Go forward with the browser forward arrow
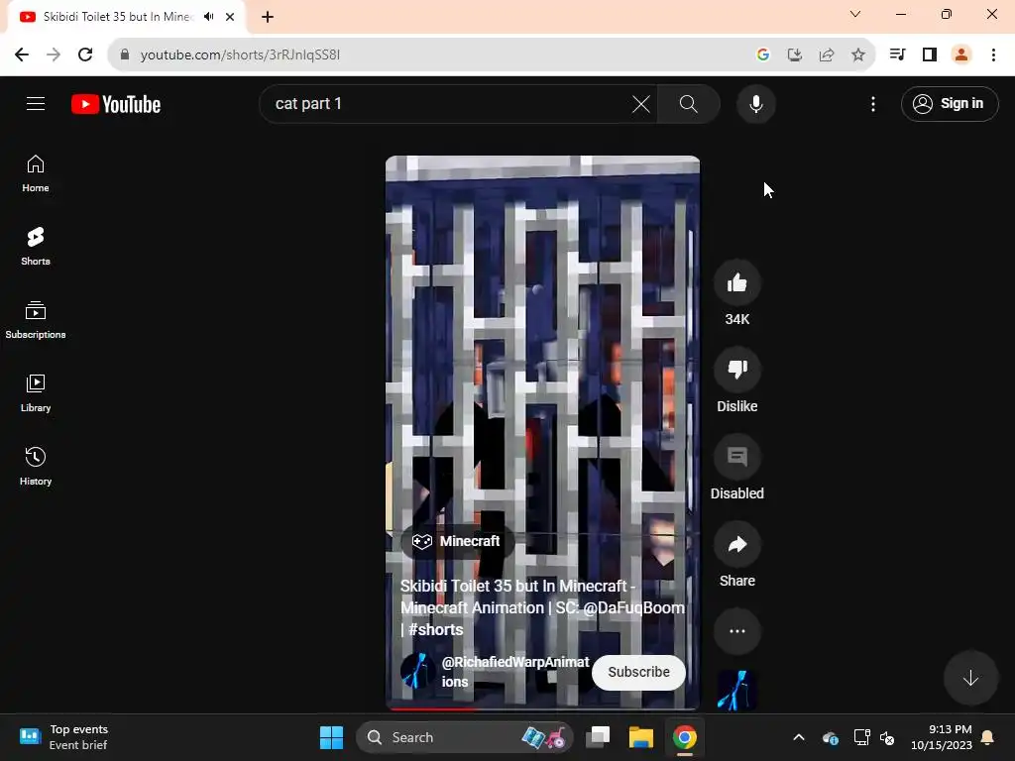The width and height of the screenshot is (1015, 761). (54, 54)
